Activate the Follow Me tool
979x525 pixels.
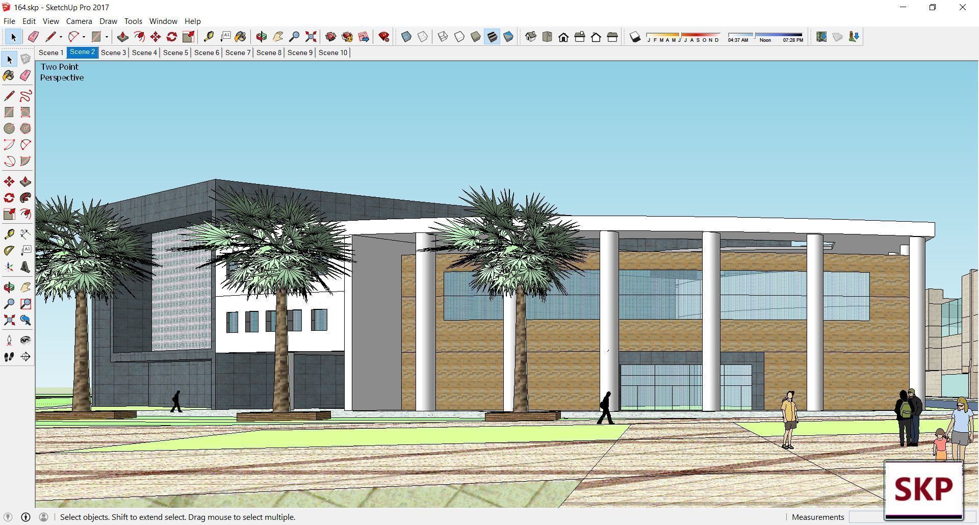point(25,198)
